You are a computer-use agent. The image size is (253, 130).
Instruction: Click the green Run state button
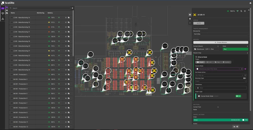coord(235,49)
